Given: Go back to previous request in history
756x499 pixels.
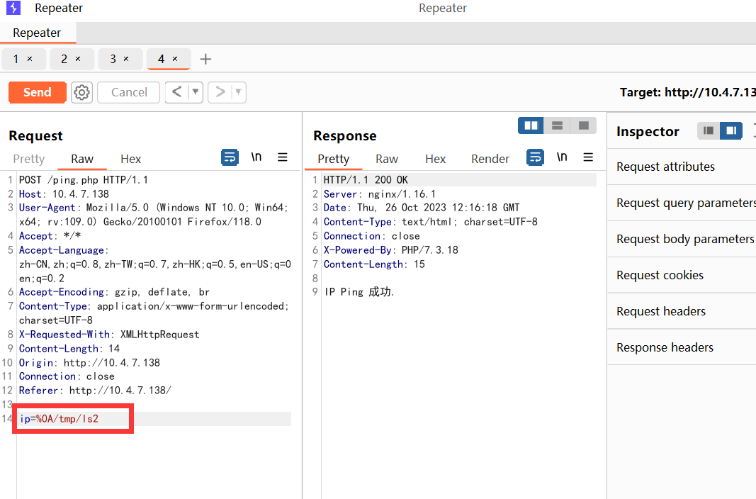Looking at the screenshot, I should pyautogui.click(x=177, y=91).
